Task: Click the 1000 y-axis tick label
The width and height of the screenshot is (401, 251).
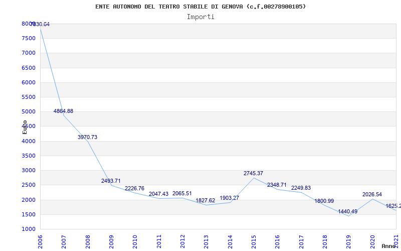Action: [29, 229]
